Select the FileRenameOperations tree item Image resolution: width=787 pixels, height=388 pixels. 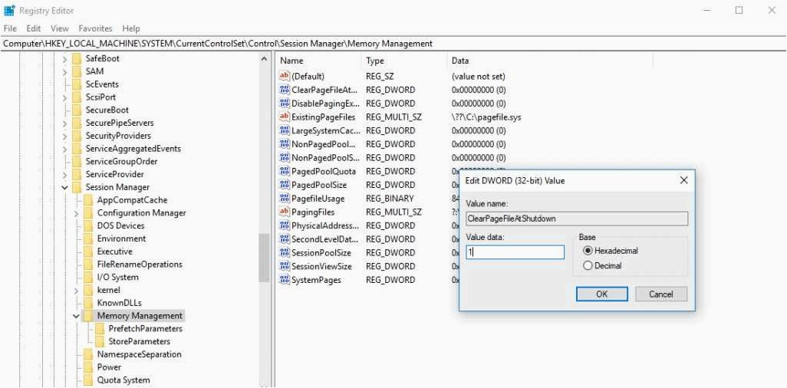140,264
